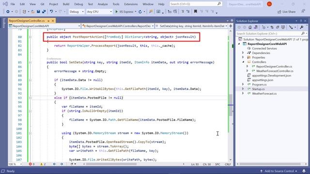Open the File menu

(x=13, y=4)
